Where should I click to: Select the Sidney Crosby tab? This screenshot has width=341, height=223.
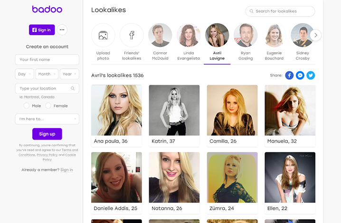[x=303, y=42]
